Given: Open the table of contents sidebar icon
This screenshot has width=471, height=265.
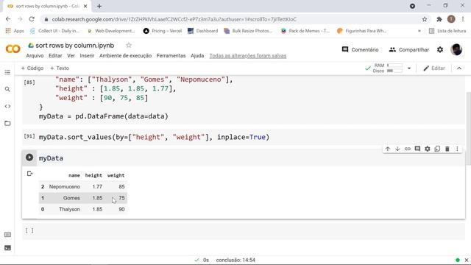Looking at the screenshot, I should [7, 72].
